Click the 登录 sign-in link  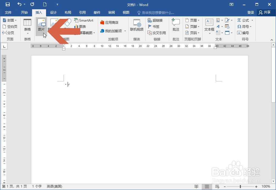(250, 12)
